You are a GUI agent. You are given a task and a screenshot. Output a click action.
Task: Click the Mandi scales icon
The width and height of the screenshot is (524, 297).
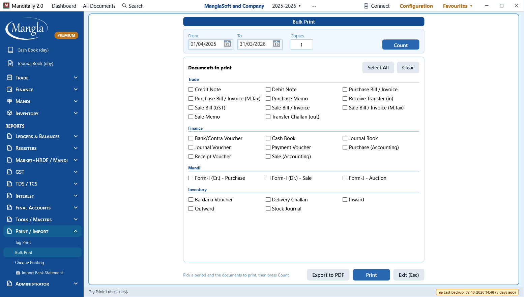(x=9, y=101)
